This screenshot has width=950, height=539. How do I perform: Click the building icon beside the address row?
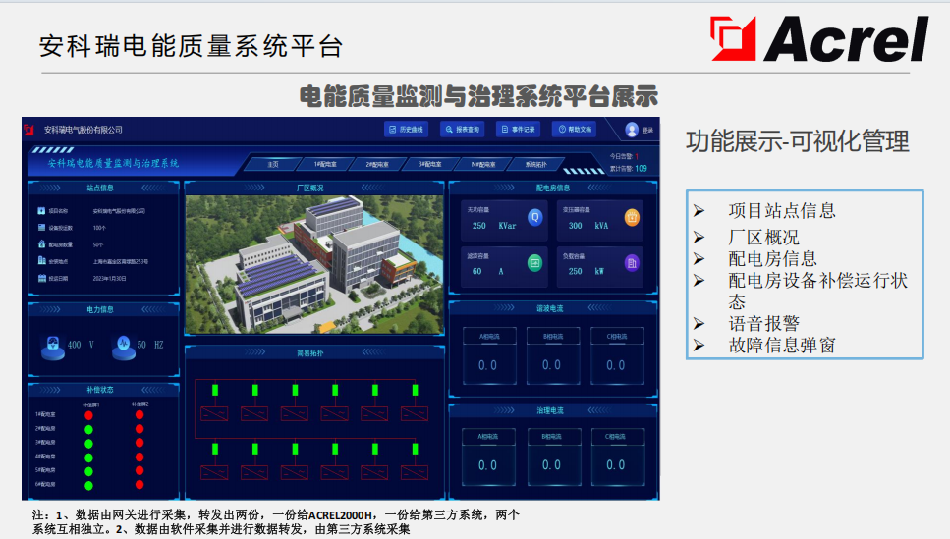pos(41,260)
